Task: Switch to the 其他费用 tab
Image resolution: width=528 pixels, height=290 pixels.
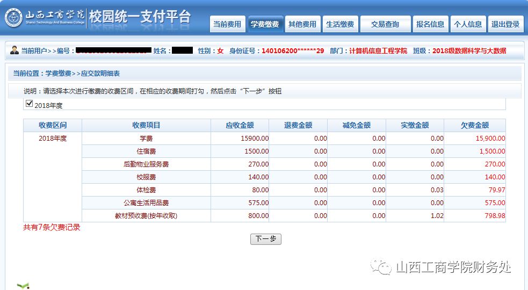Action: pyautogui.click(x=302, y=24)
